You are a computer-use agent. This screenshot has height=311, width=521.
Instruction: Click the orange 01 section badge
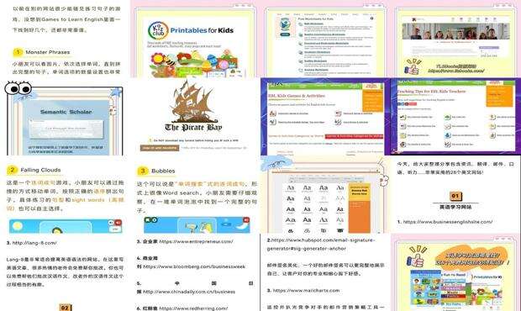click(x=455, y=196)
